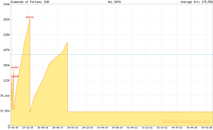Pick the 01-04-21 x-axis date
Image resolution: width=213 pixels, height=130 pixels.
coord(132,128)
